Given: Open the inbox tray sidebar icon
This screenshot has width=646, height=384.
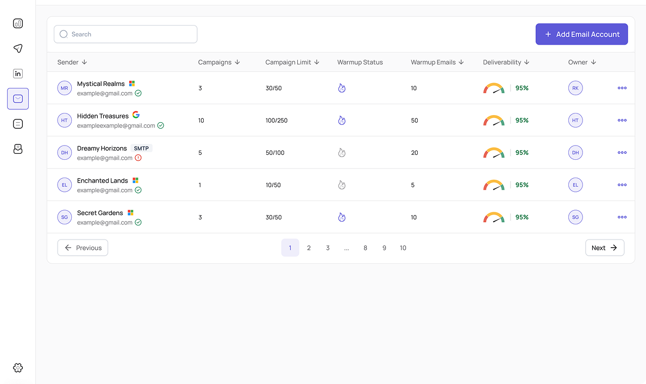Looking at the screenshot, I should click(x=18, y=149).
